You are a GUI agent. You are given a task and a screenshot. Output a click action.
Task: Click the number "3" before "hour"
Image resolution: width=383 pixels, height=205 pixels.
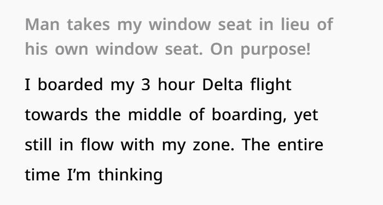(x=146, y=85)
